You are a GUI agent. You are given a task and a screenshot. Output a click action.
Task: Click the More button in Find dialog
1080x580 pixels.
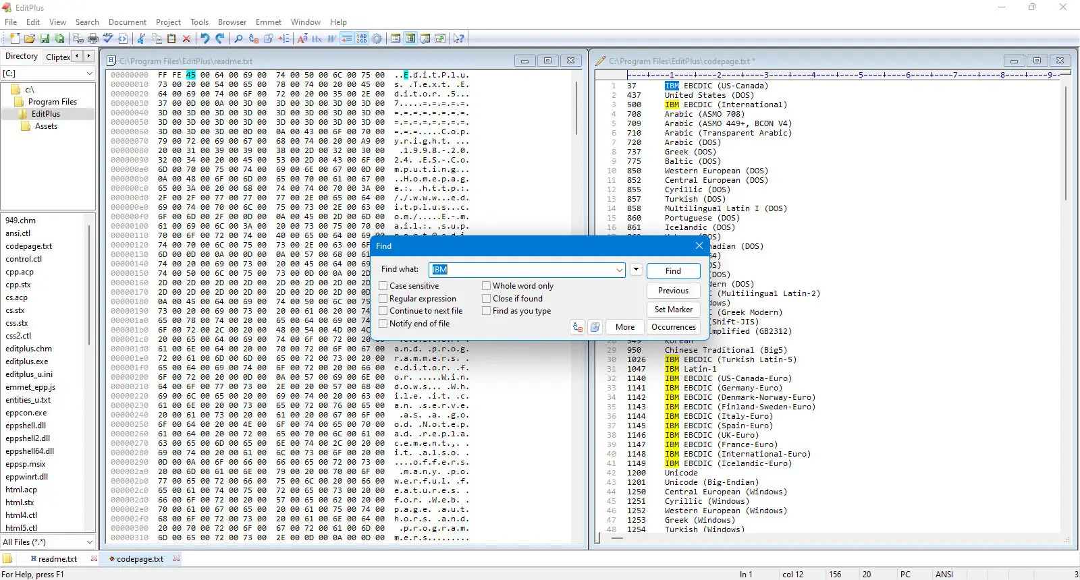click(x=625, y=327)
